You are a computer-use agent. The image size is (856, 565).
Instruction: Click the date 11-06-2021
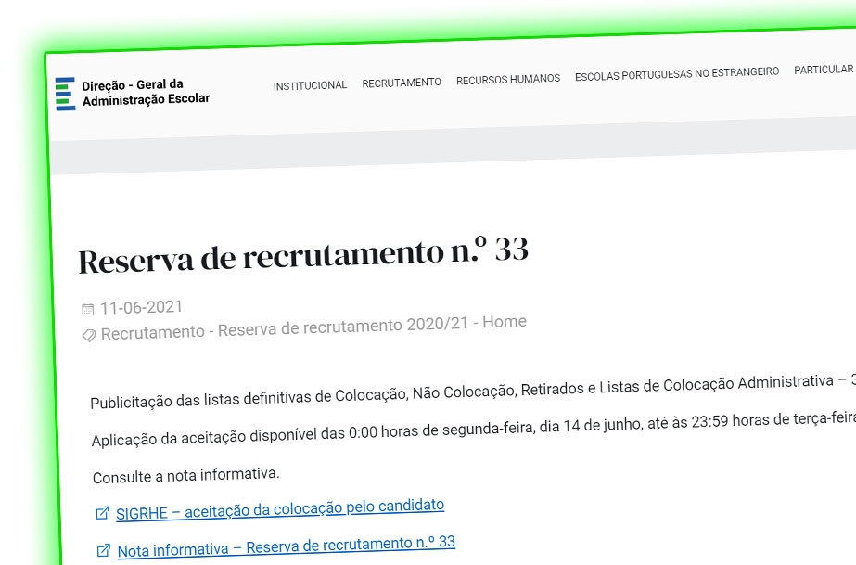click(x=141, y=306)
